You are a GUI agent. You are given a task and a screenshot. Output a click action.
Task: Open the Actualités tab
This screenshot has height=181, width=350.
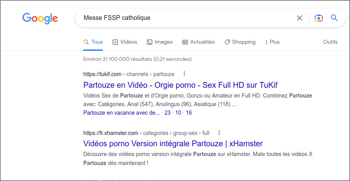[198, 42]
